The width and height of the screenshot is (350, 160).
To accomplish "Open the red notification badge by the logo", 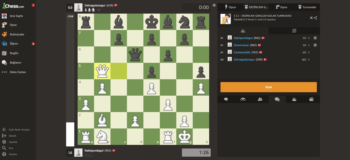I will pyautogui.click(x=33, y=5).
